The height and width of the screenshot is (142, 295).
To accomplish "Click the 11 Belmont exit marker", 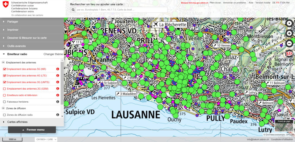I will [x=275, y=83].
